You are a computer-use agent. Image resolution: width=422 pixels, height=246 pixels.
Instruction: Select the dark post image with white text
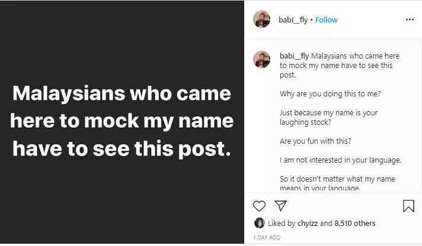click(122, 122)
